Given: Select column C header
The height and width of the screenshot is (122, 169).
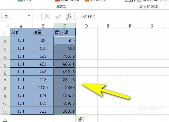Looking at the screenshot, I should click(x=65, y=26).
